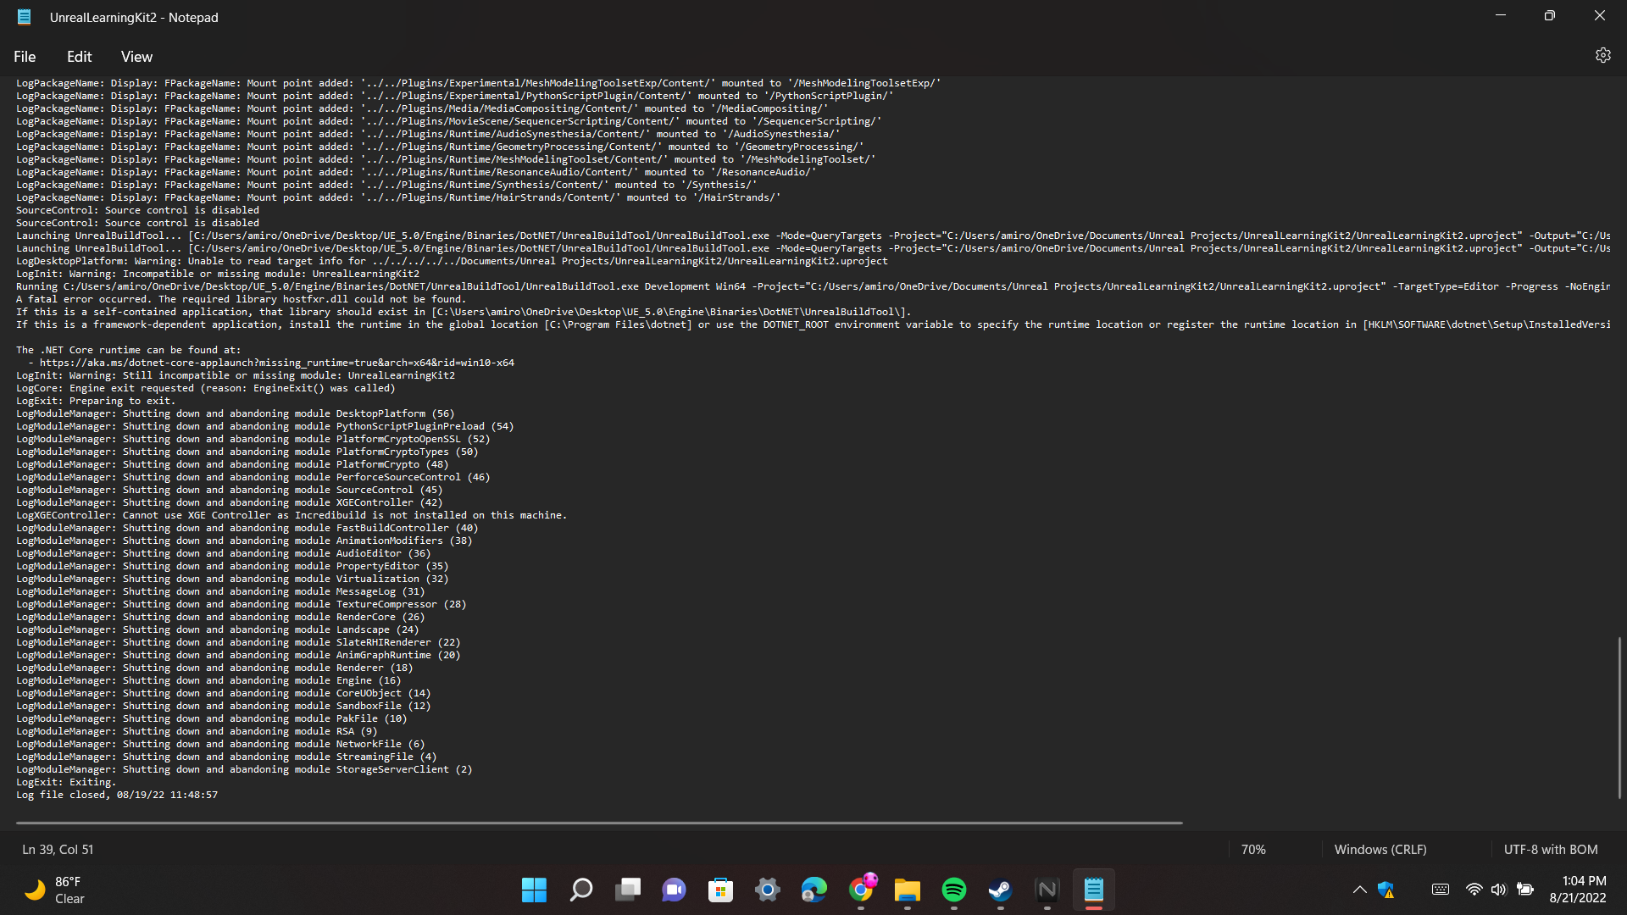Viewport: 1627px width, 915px height.
Task: Open taskbar Search
Action: pos(581,890)
